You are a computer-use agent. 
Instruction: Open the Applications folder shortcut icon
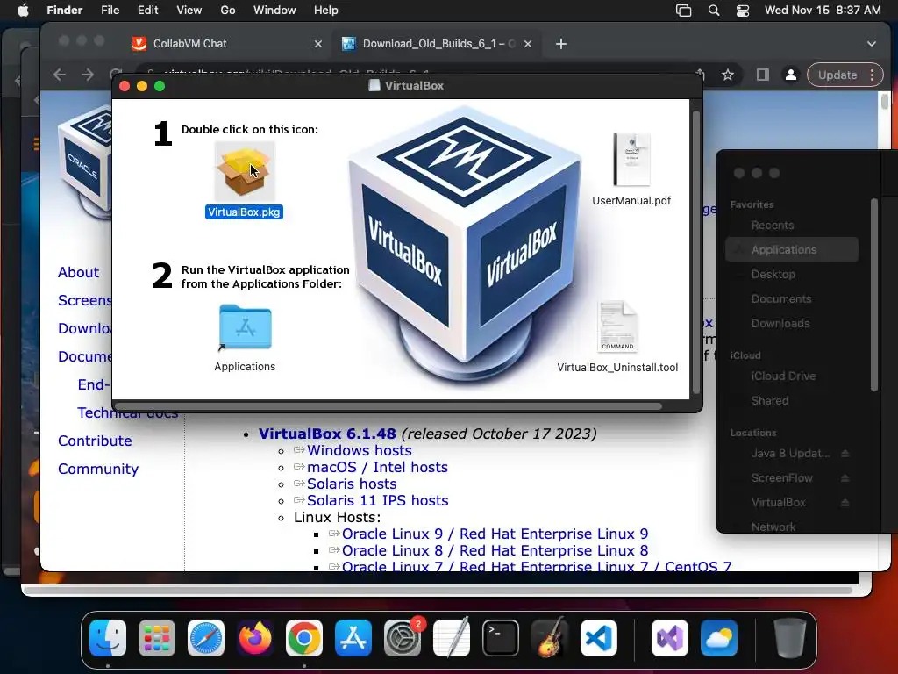point(246,326)
